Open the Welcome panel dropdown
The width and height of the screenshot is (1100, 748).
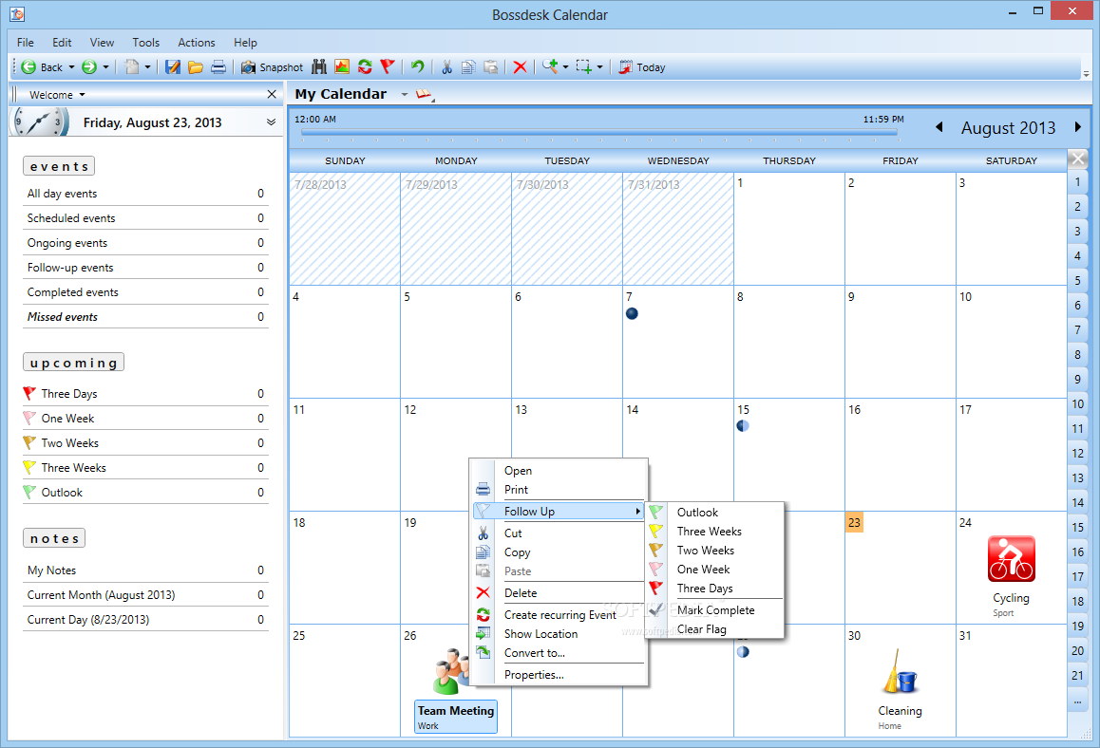tap(82, 95)
